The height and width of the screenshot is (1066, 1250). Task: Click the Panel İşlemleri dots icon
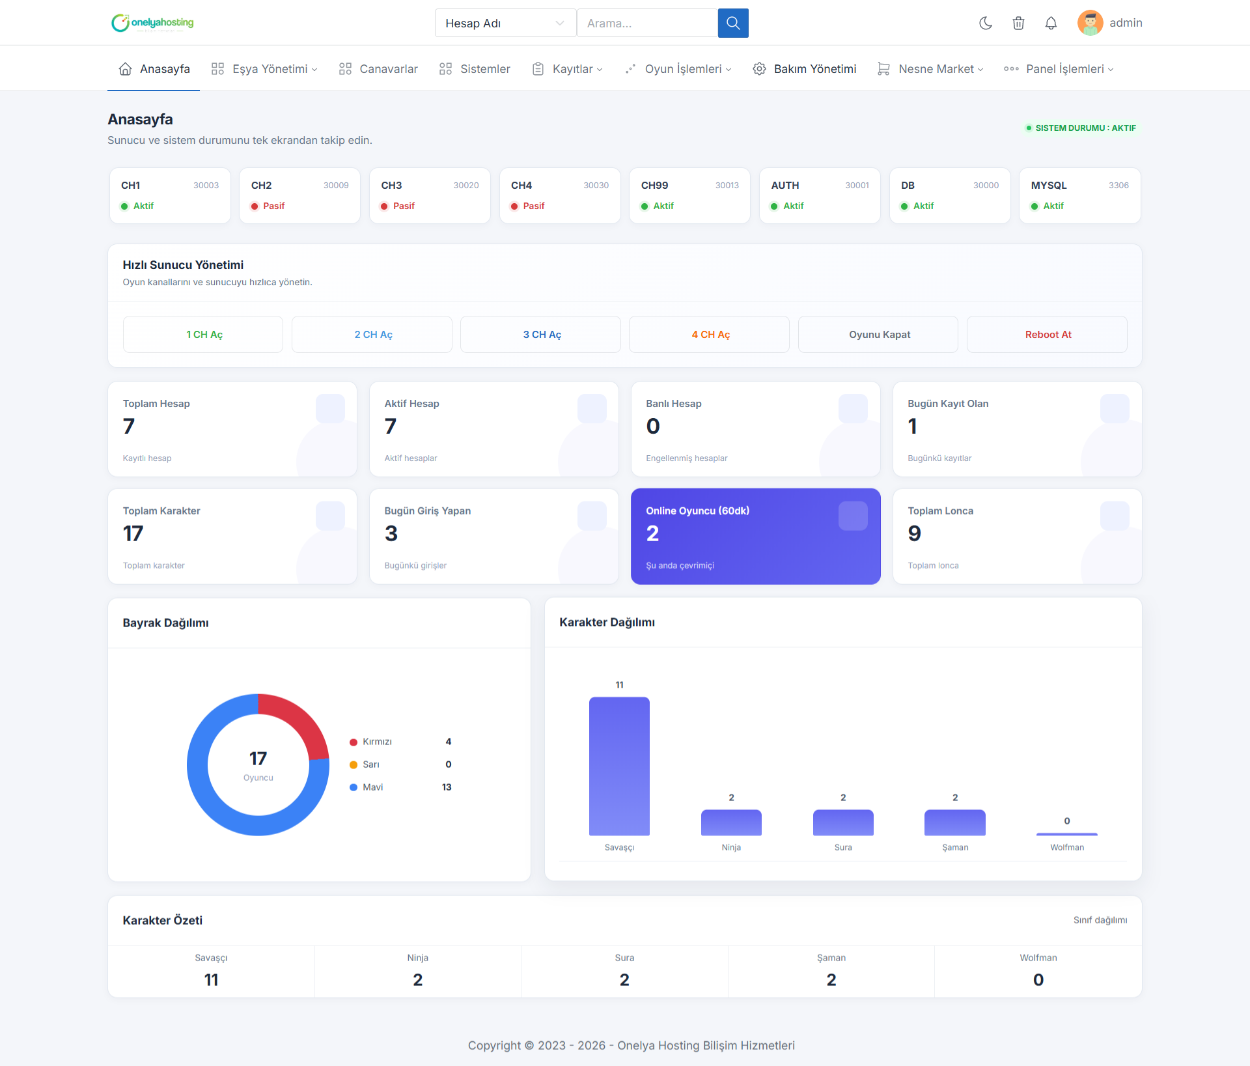point(1011,69)
